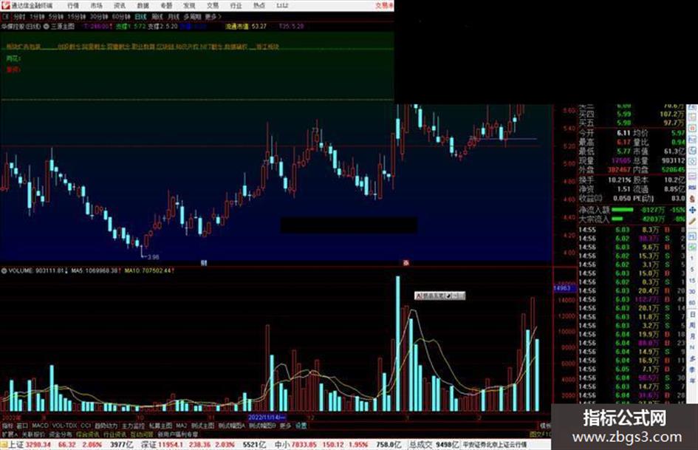Open the 资金分布 tab
This screenshot has width=698, height=450.
click(x=61, y=434)
